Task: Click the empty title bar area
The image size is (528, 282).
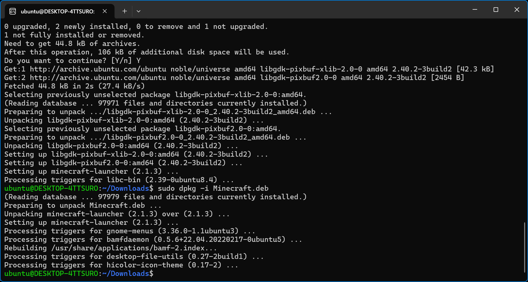Action: pos(304,10)
